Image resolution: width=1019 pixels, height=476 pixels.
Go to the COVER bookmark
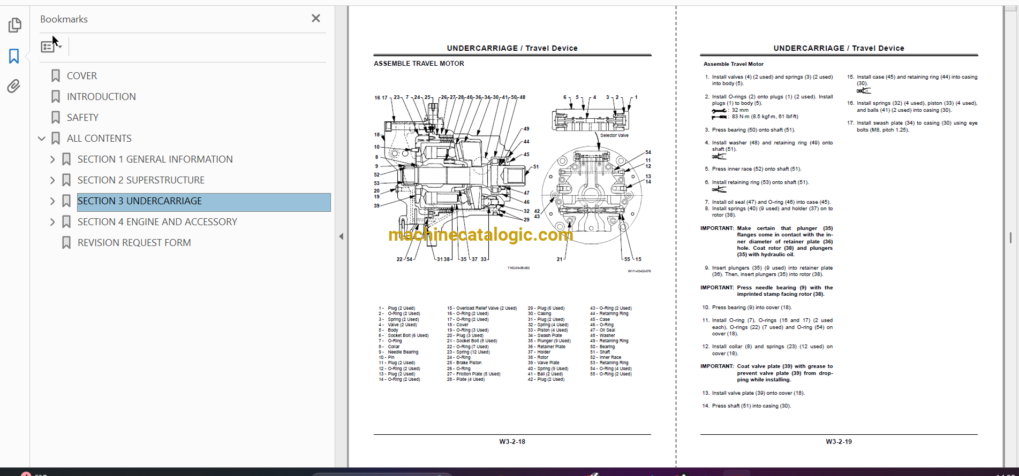click(x=82, y=76)
